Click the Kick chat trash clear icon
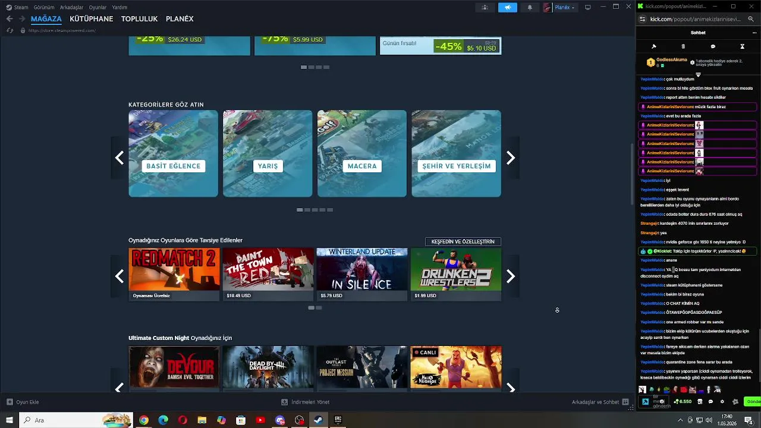This screenshot has height=428, width=761. tap(683, 46)
